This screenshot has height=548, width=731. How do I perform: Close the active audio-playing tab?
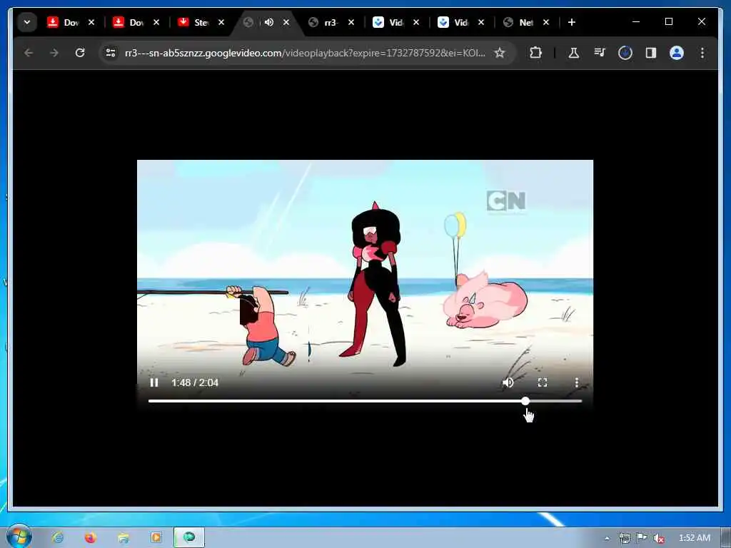click(286, 22)
